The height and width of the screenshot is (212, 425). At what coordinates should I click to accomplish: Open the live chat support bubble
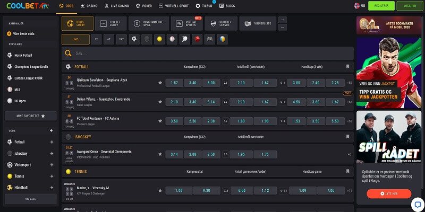[x=418, y=205]
